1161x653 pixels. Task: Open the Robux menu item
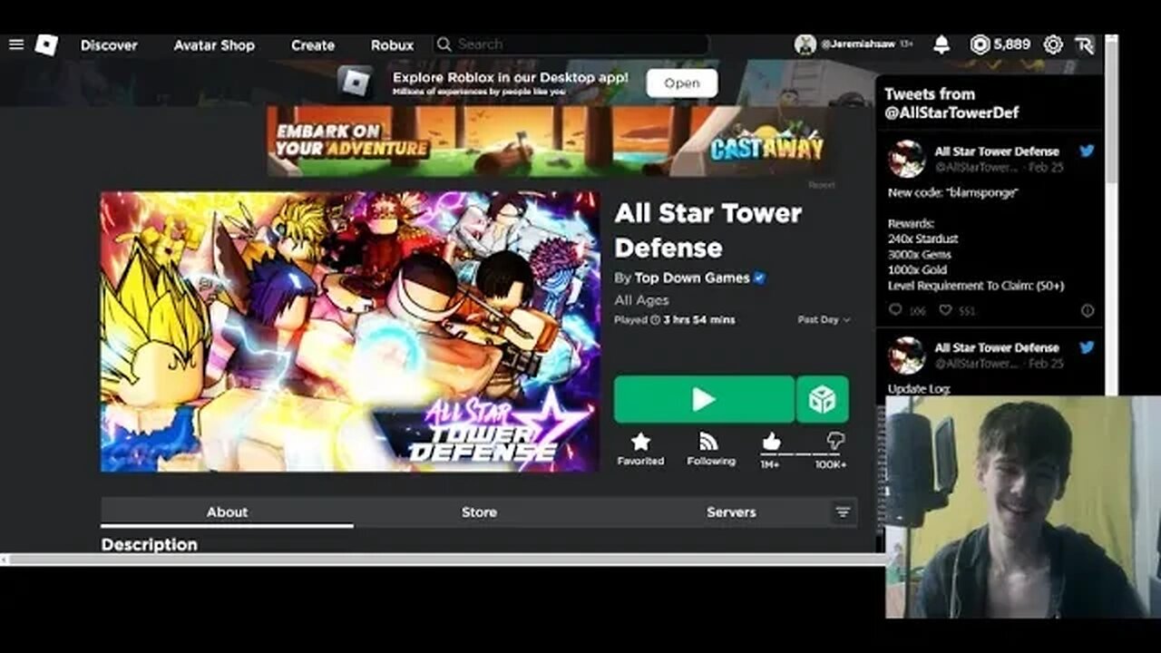click(392, 44)
